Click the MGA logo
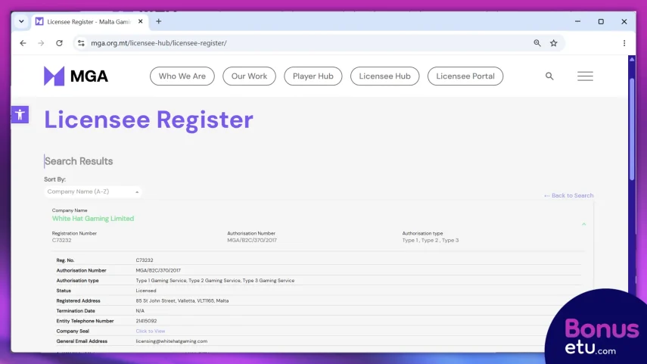The height and width of the screenshot is (364, 647). click(76, 76)
